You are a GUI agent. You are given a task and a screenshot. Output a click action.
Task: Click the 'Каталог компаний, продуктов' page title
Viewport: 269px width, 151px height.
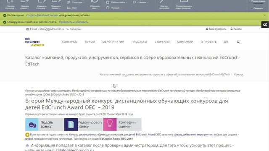(132, 61)
